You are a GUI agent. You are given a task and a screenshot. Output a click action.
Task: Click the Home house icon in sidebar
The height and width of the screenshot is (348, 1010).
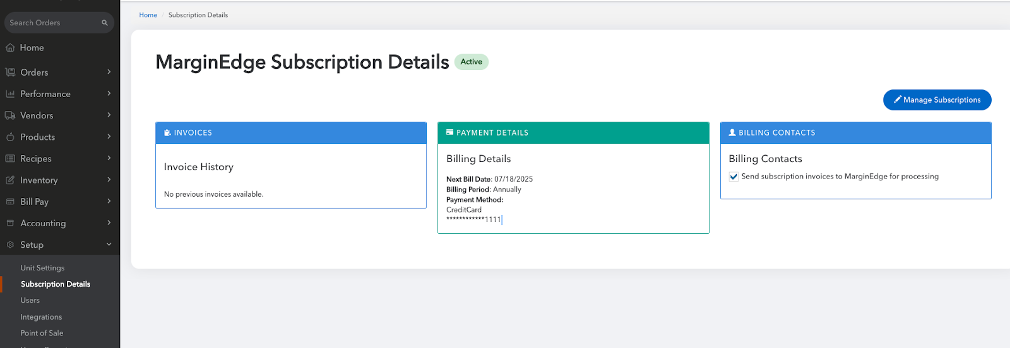10,47
